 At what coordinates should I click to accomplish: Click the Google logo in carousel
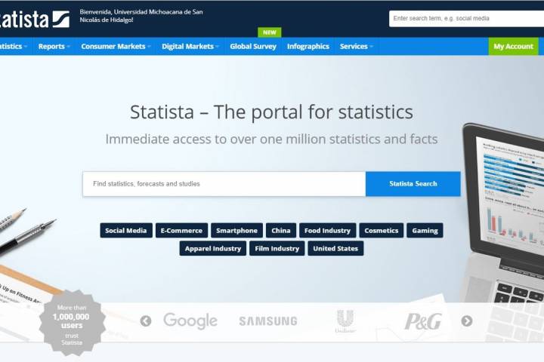pyautogui.click(x=190, y=321)
